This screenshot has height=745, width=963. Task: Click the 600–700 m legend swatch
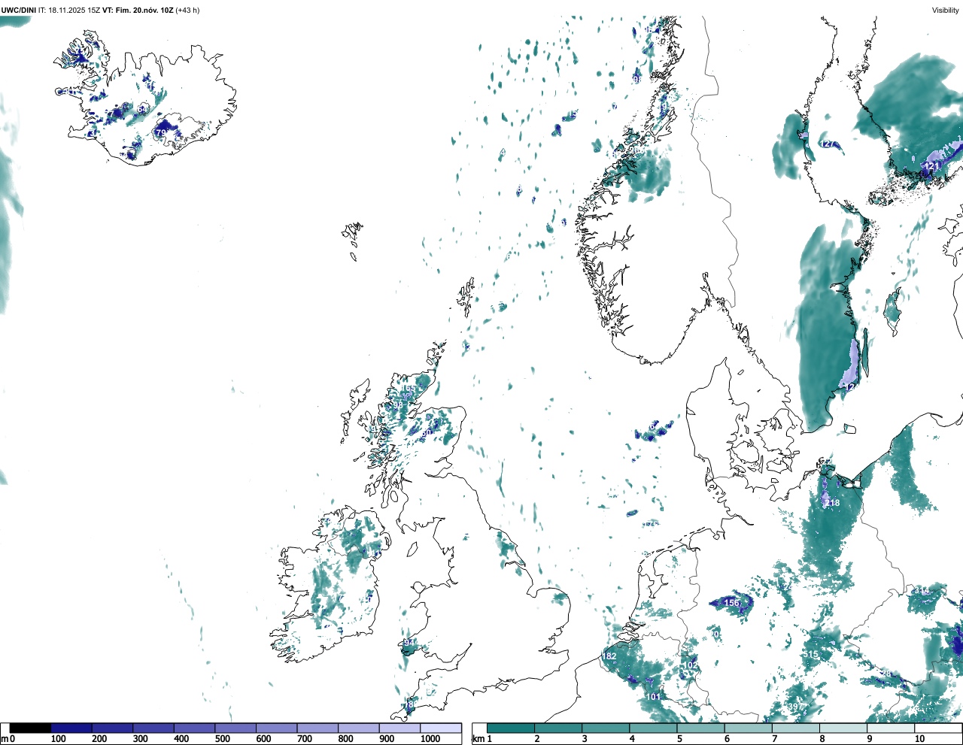coord(277,728)
